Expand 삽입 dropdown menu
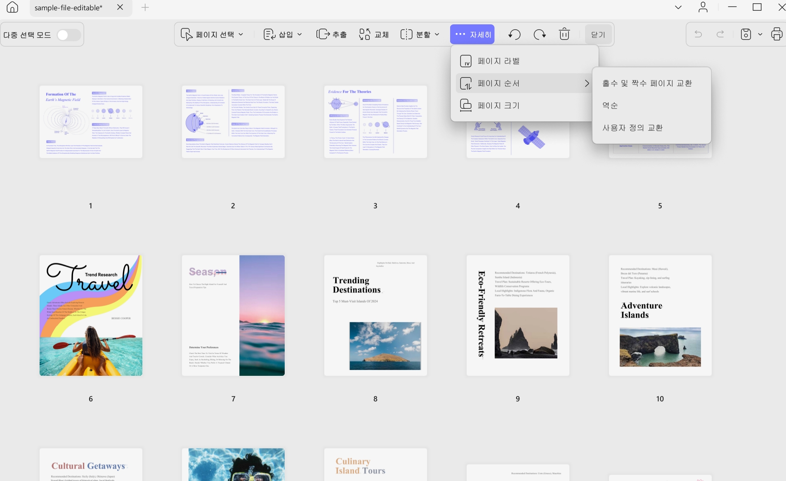The width and height of the screenshot is (786, 481). 283,34
